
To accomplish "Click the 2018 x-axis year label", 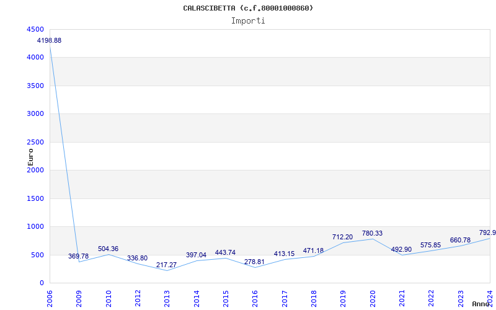I will tap(314, 298).
